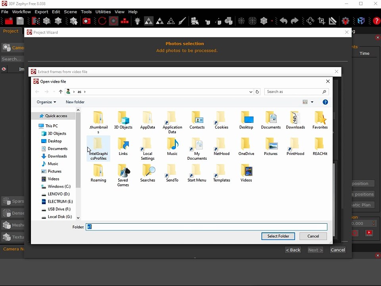Open USB Drive (F:) in navigation pane
The height and width of the screenshot is (286, 381).
click(x=59, y=209)
